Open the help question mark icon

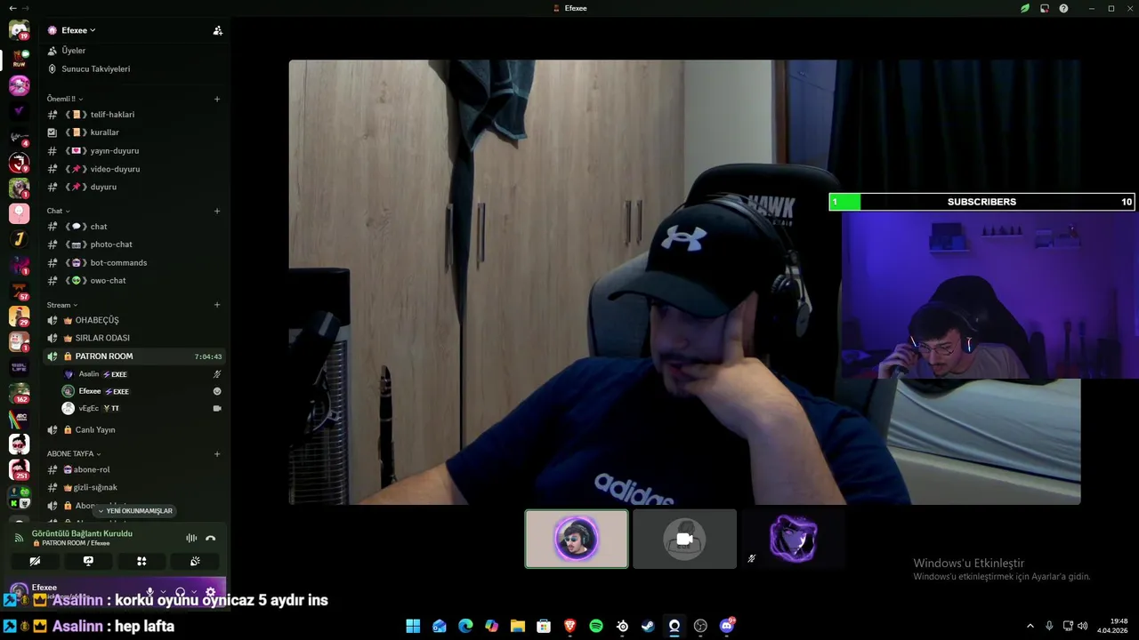pos(1063,8)
